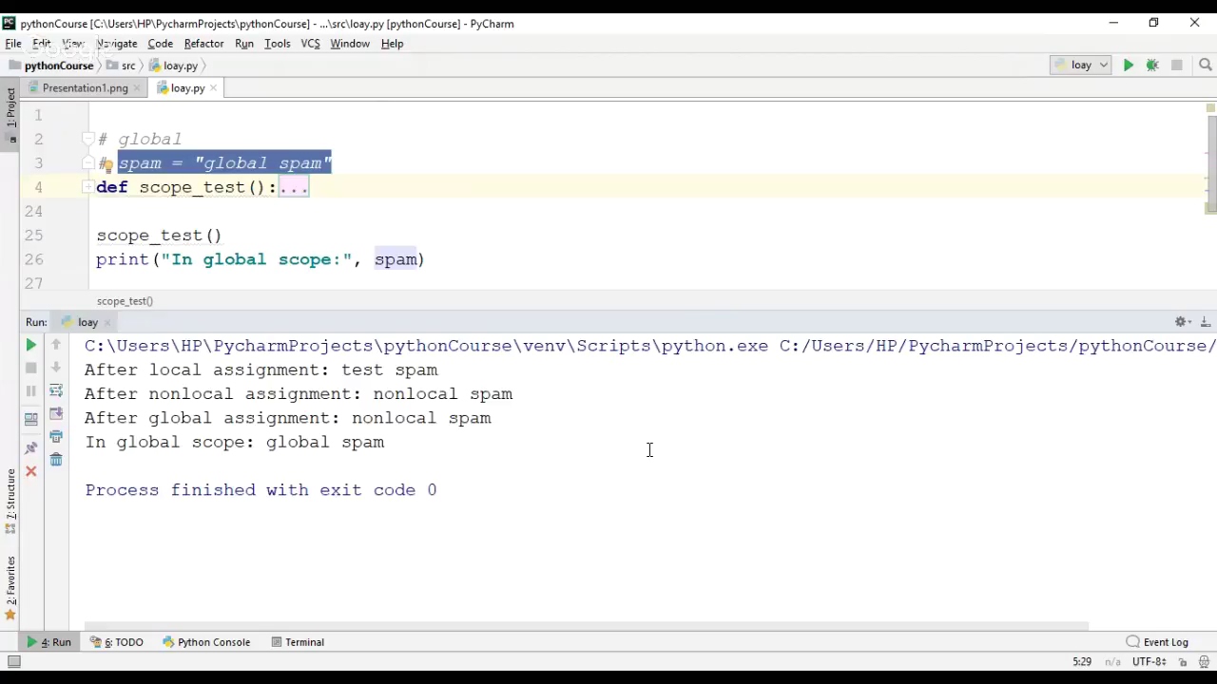Click pythonCourse breadcrumb in navigation bar

[x=50, y=66]
